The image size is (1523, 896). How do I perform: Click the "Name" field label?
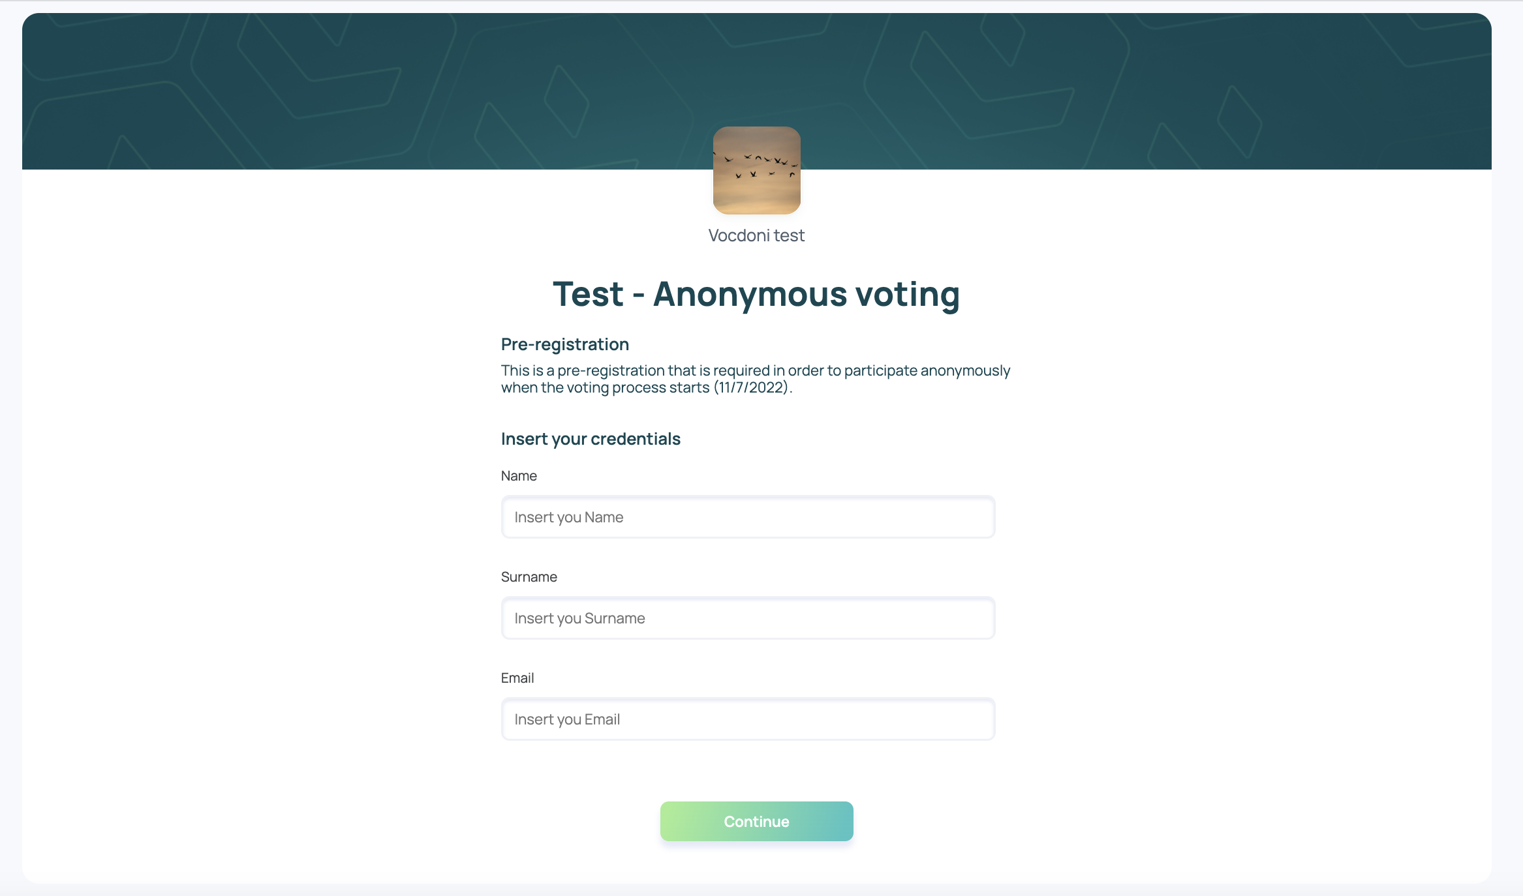(519, 476)
